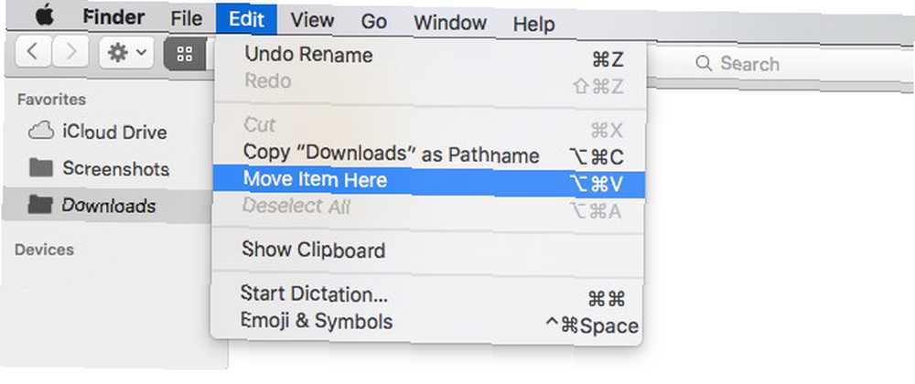915x384 pixels.
Task: Click the grayed-out Deselect All entry
Action: pyautogui.click(x=430, y=208)
